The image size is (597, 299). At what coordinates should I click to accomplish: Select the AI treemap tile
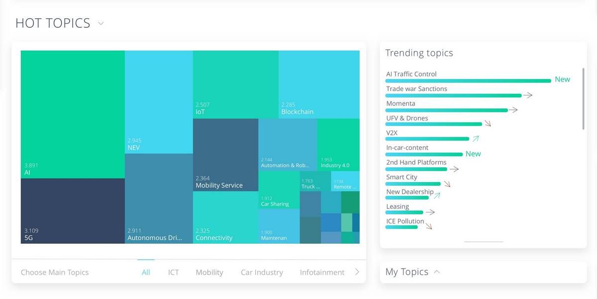point(73,114)
